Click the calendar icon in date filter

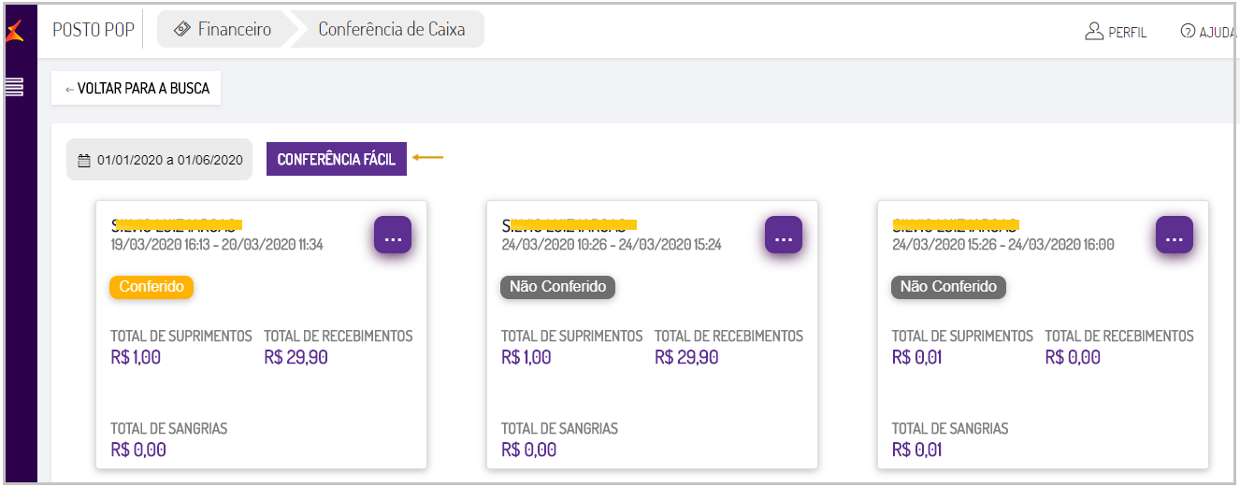84,160
